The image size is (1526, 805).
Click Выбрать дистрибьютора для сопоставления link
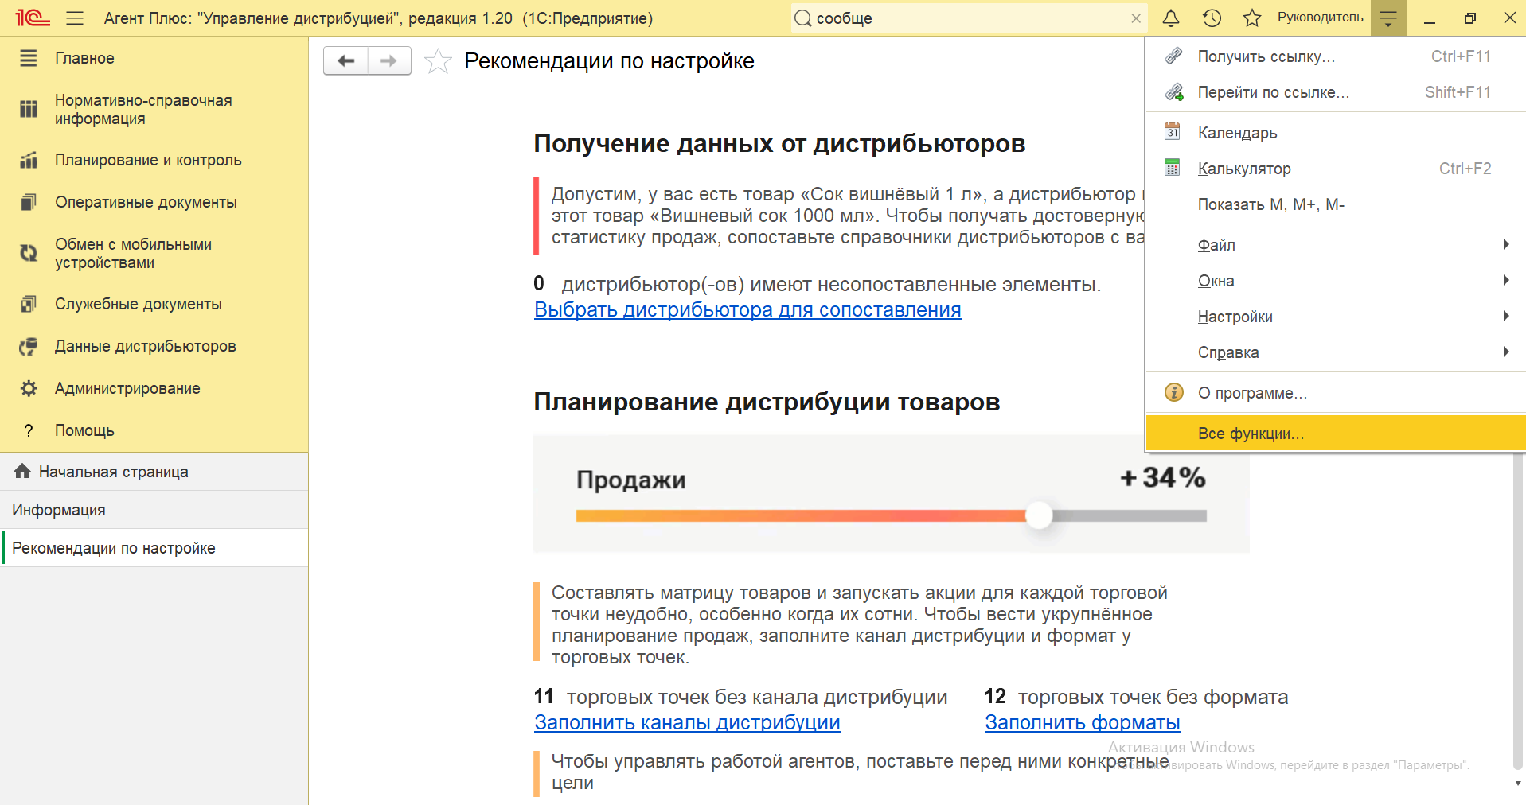pos(747,309)
